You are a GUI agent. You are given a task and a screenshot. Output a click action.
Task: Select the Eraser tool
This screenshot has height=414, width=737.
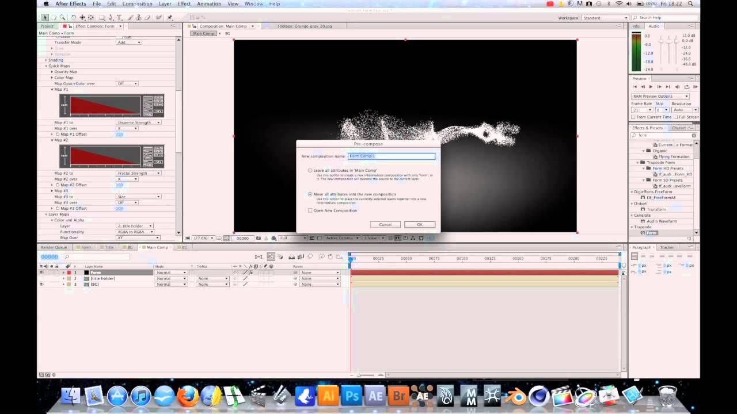pos(147,17)
